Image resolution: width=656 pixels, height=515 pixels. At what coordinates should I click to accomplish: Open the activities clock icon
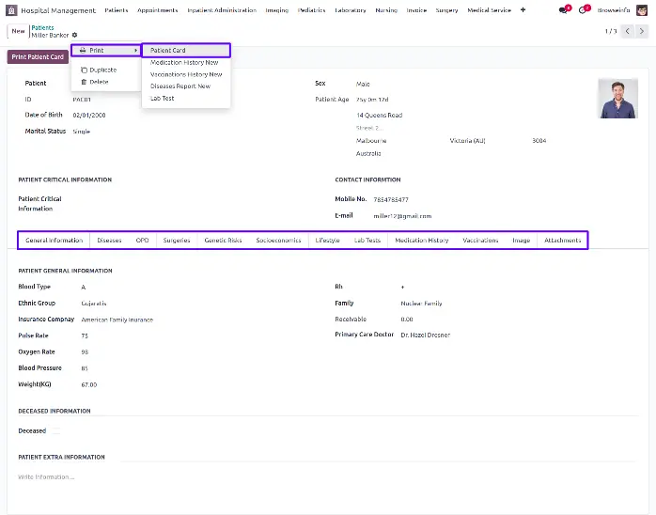[x=583, y=10]
